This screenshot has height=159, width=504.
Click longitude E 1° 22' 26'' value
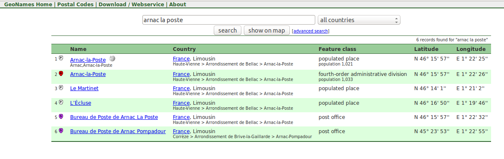pyautogui.click(x=472, y=74)
